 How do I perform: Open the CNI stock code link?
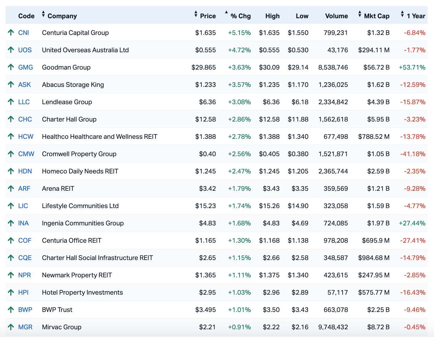(x=23, y=33)
